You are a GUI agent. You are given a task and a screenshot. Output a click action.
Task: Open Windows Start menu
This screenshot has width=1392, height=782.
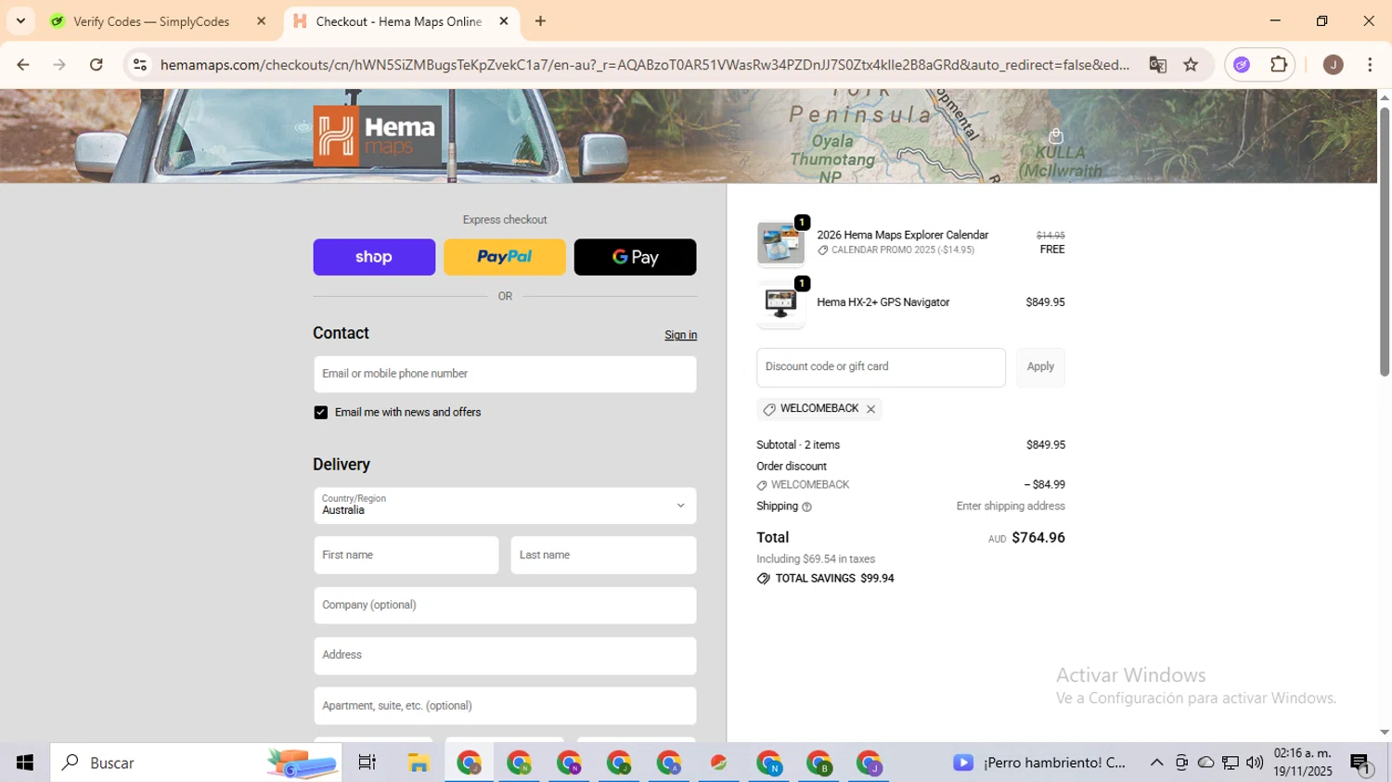point(25,763)
